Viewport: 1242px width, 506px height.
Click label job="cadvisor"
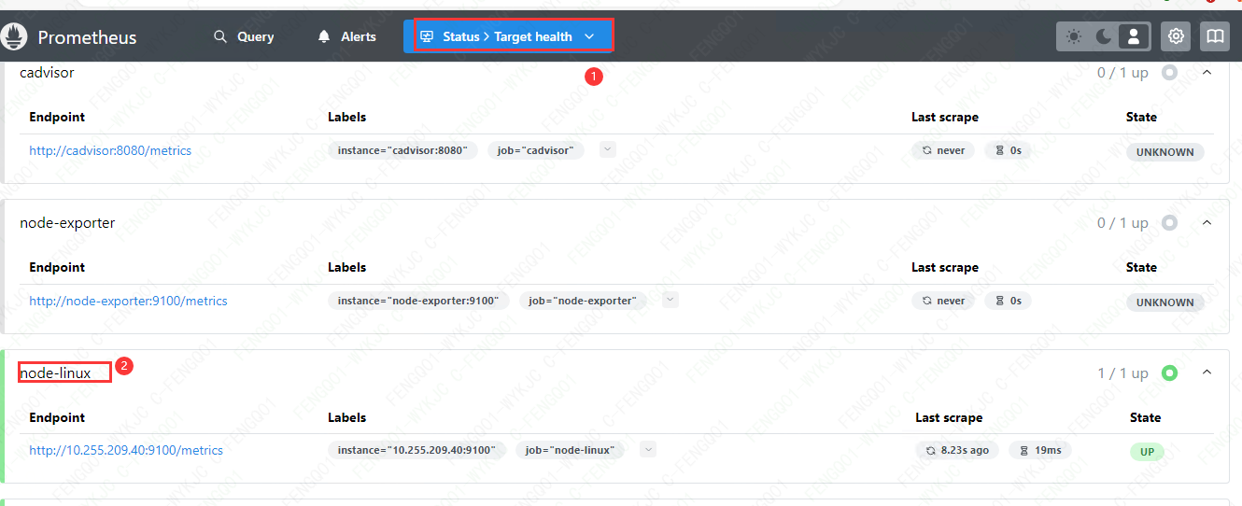coord(536,150)
